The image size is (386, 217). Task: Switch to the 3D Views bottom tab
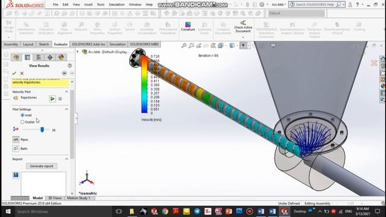click(x=55, y=198)
